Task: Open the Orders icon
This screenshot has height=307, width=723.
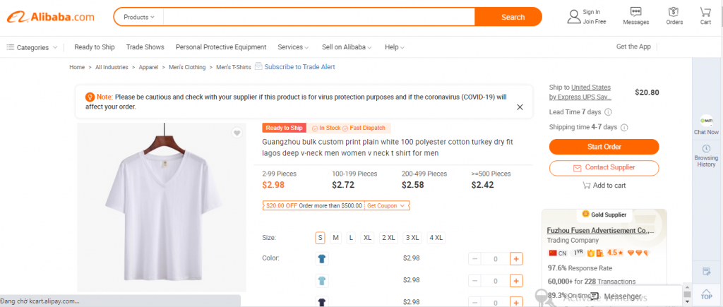Action: [674, 13]
